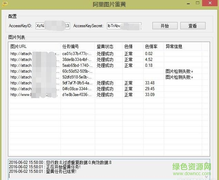
Task: Click the 开始 button to start detection
Action: (x=165, y=26)
